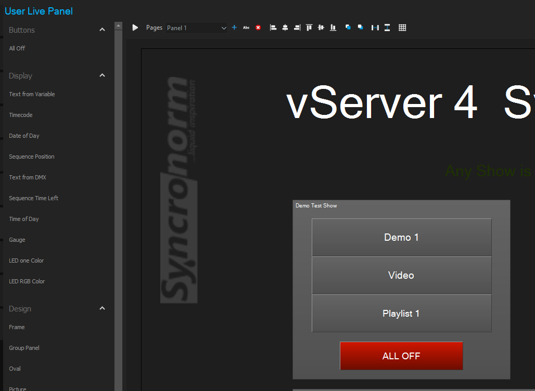
Task: Click the align top edges icon
Action: [309, 28]
